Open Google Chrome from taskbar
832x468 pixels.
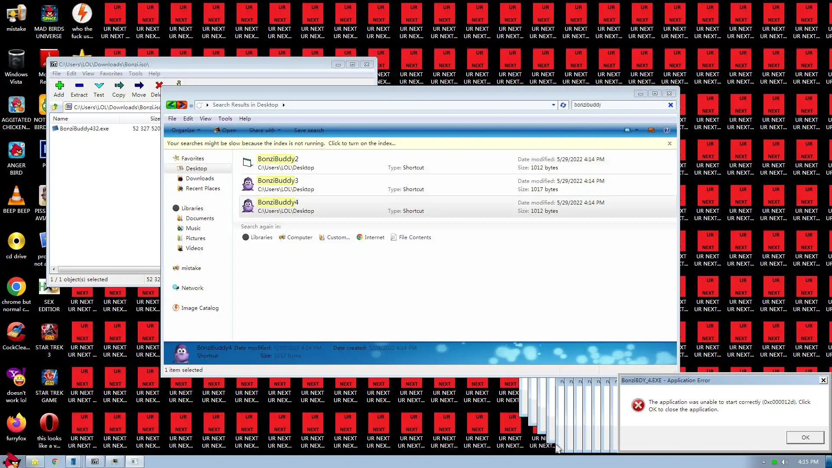tap(55, 461)
